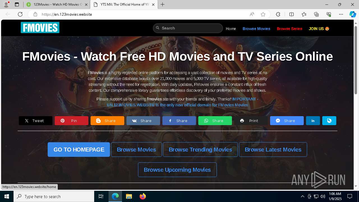Close the YTS MX tab
359x202 pixels.
[x=153, y=4]
